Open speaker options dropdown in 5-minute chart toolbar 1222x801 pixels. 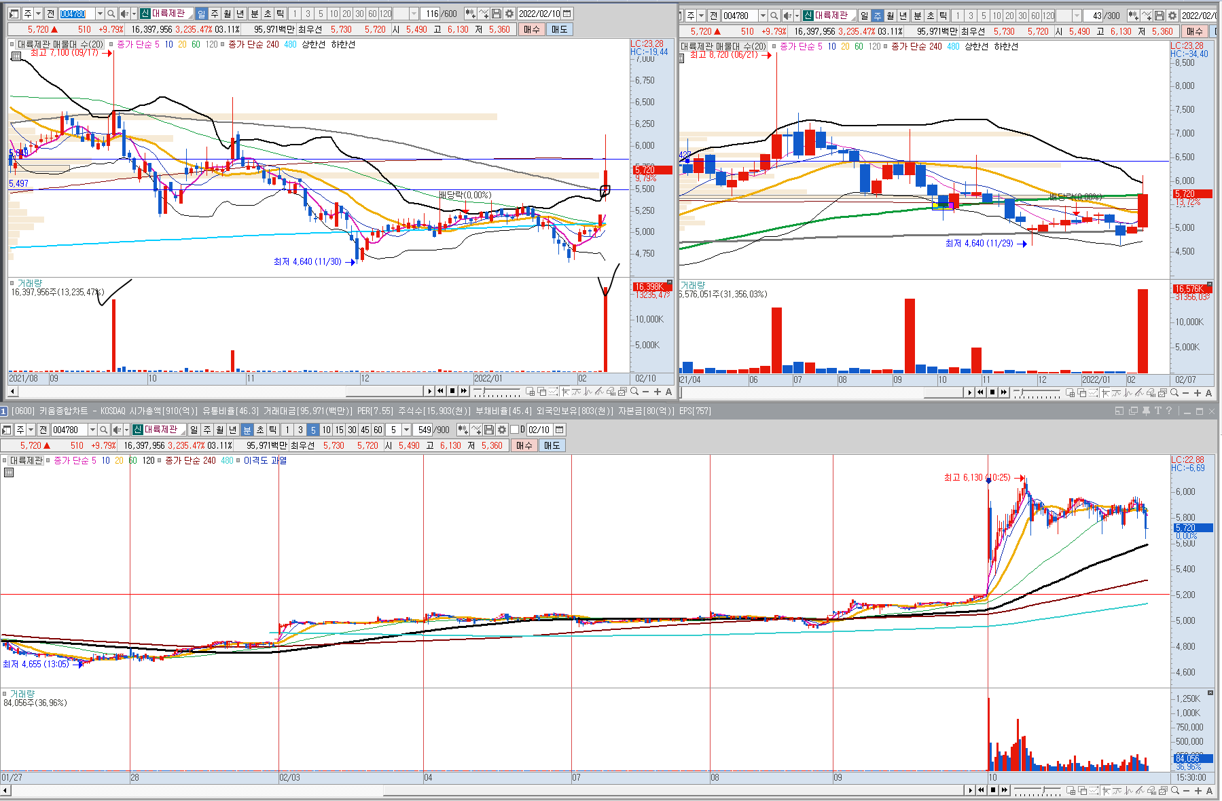click(126, 430)
